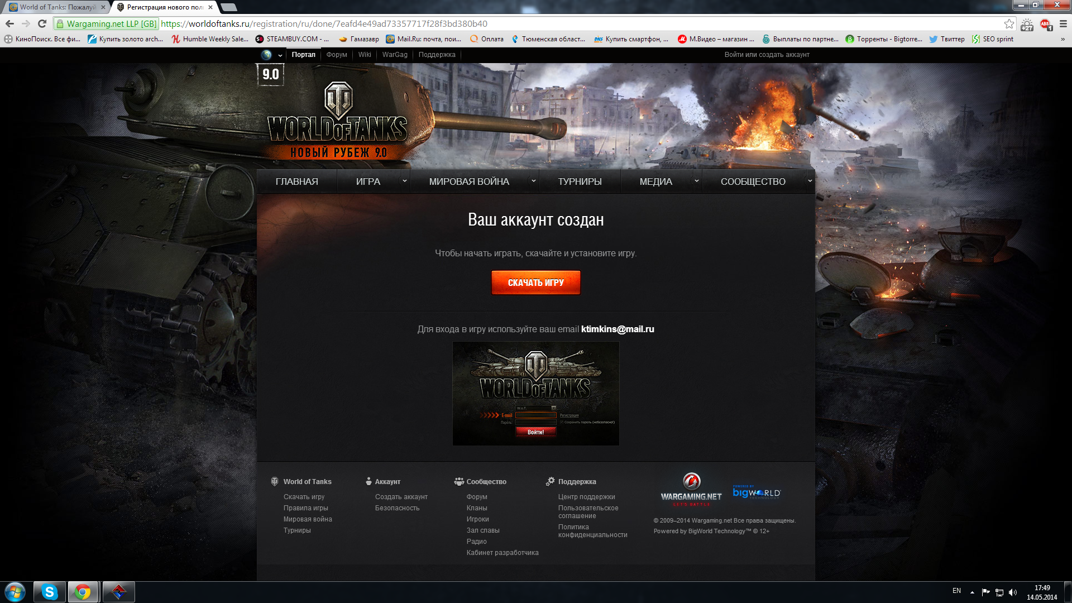This screenshot has width=1072, height=603.
Task: Reload the page with refresh icon
Action: (x=42, y=23)
